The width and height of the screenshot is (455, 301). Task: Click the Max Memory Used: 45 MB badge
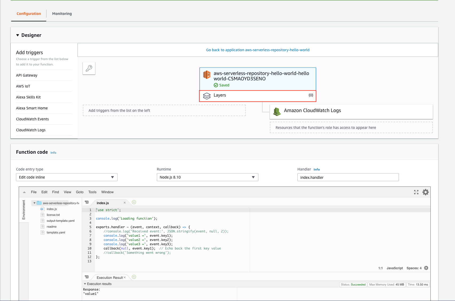[387, 284]
